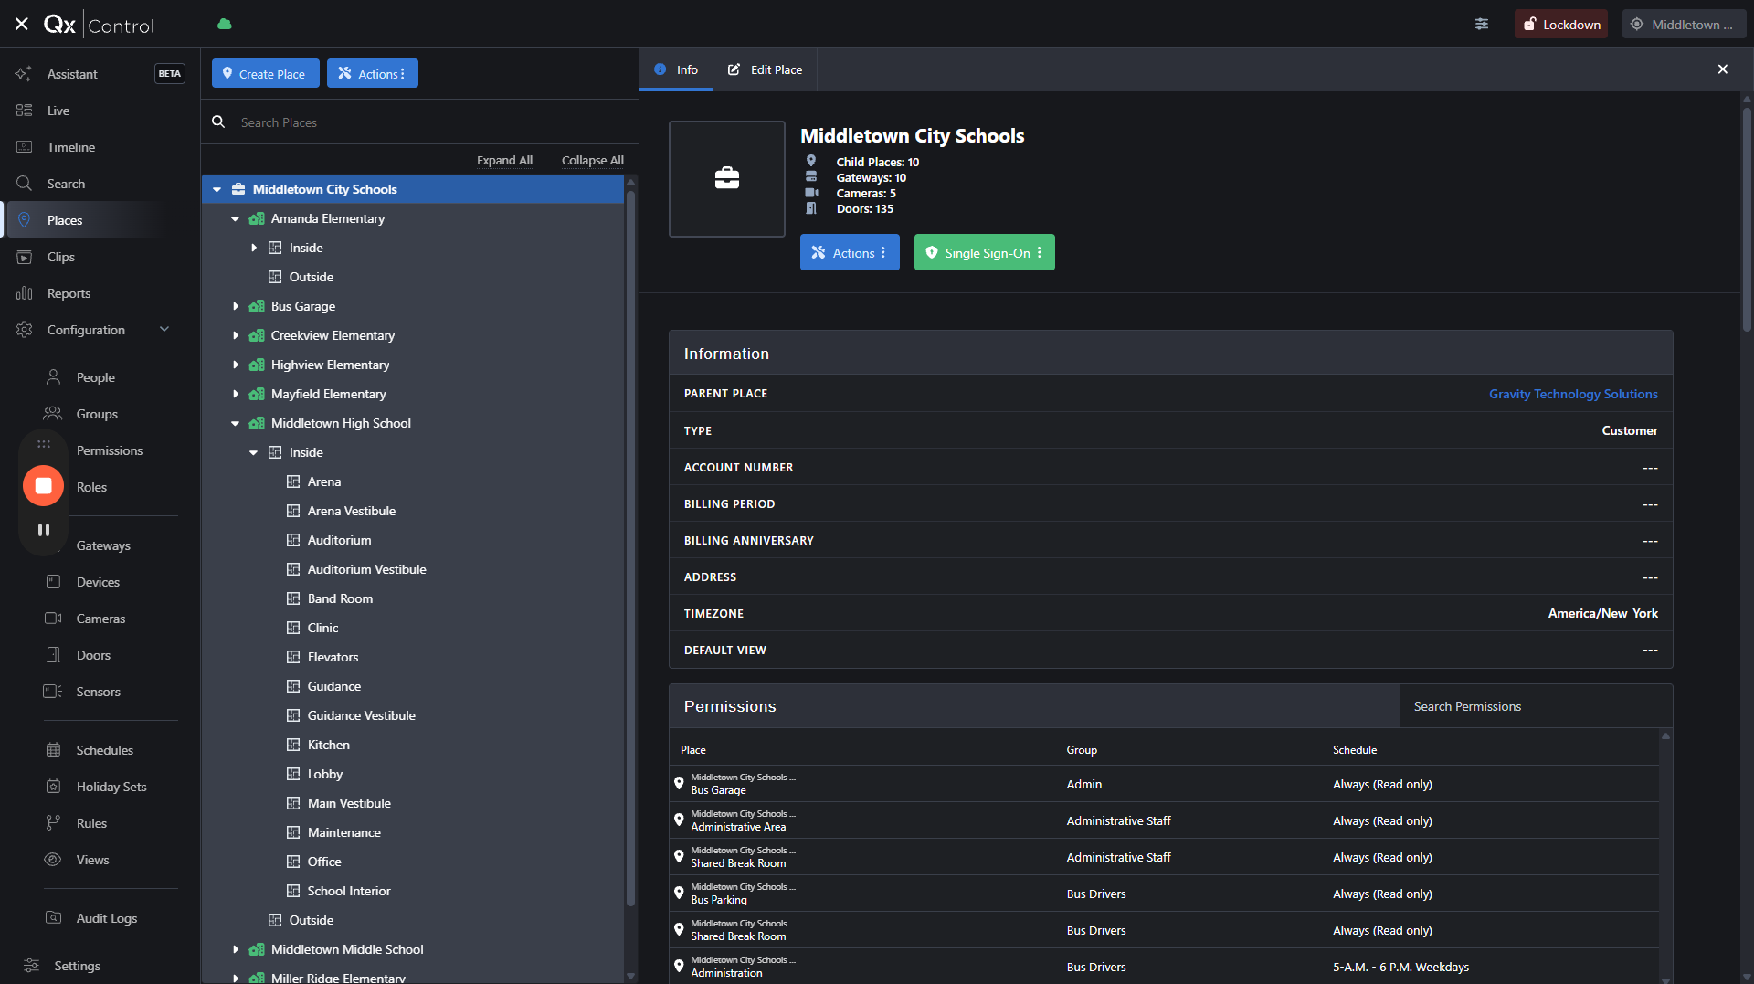Open the Reports page

(69, 293)
